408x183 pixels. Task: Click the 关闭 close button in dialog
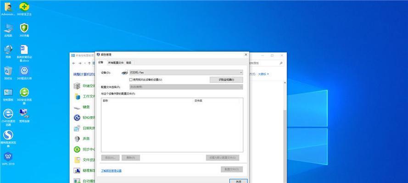[x=239, y=181]
